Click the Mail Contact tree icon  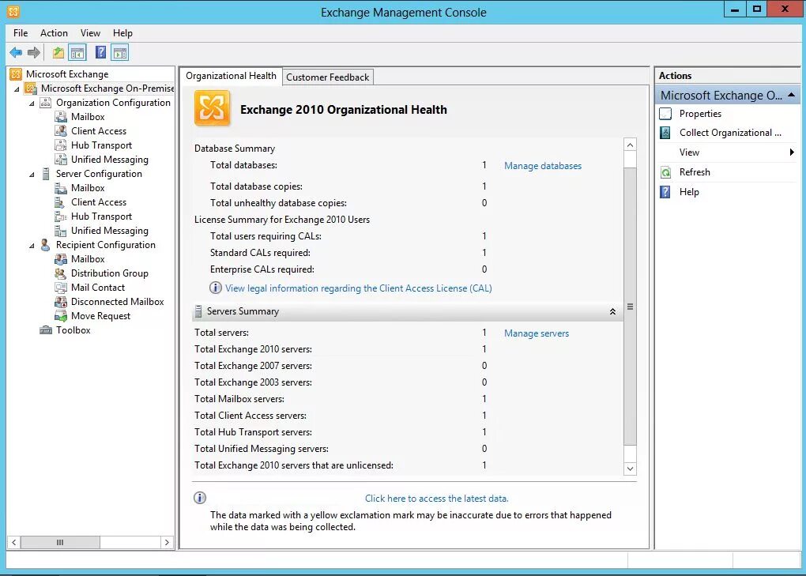(61, 288)
